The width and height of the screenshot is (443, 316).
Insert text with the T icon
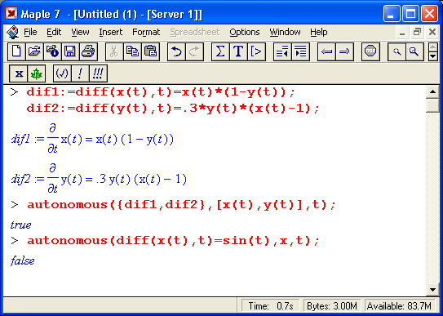pos(238,51)
